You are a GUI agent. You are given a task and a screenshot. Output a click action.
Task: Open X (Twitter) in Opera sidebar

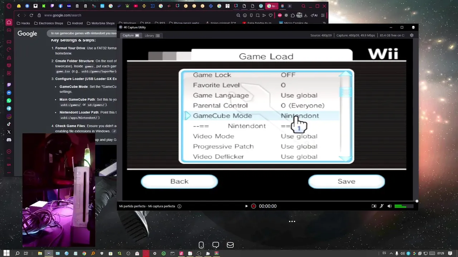tap(9, 132)
